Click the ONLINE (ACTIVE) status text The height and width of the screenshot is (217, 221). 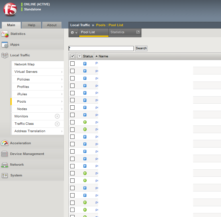point(37,4)
